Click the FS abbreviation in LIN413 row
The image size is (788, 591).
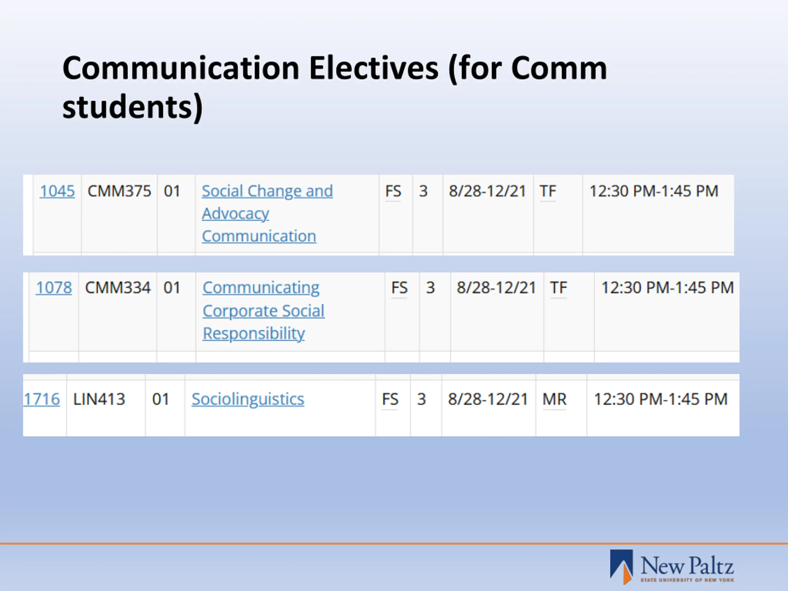point(390,400)
